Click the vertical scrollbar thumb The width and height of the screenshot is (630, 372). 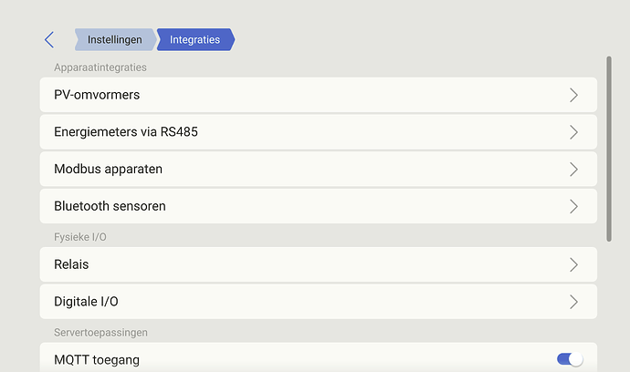609,146
